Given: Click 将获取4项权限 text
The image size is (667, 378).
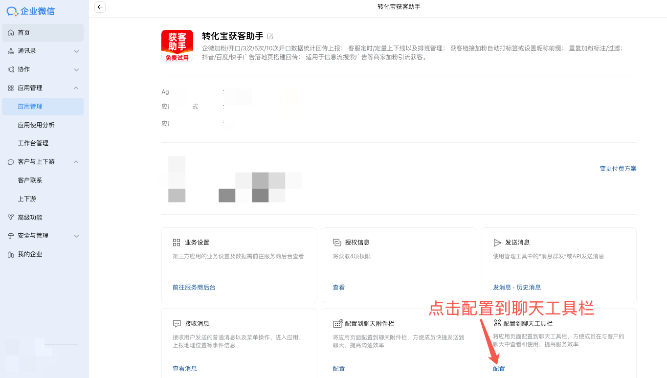Looking at the screenshot, I should click(352, 256).
